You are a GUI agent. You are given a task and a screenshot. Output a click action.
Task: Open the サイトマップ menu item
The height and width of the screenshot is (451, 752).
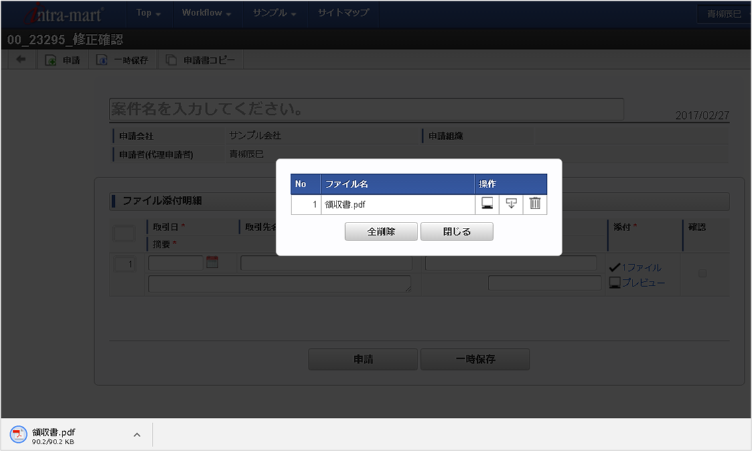[x=343, y=13]
